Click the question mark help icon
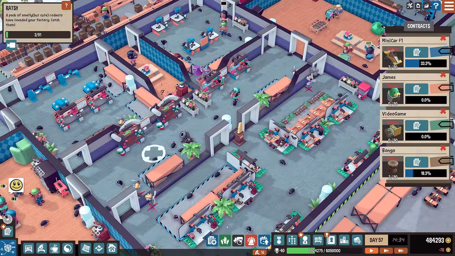The height and width of the screenshot is (256, 455). coord(436,6)
